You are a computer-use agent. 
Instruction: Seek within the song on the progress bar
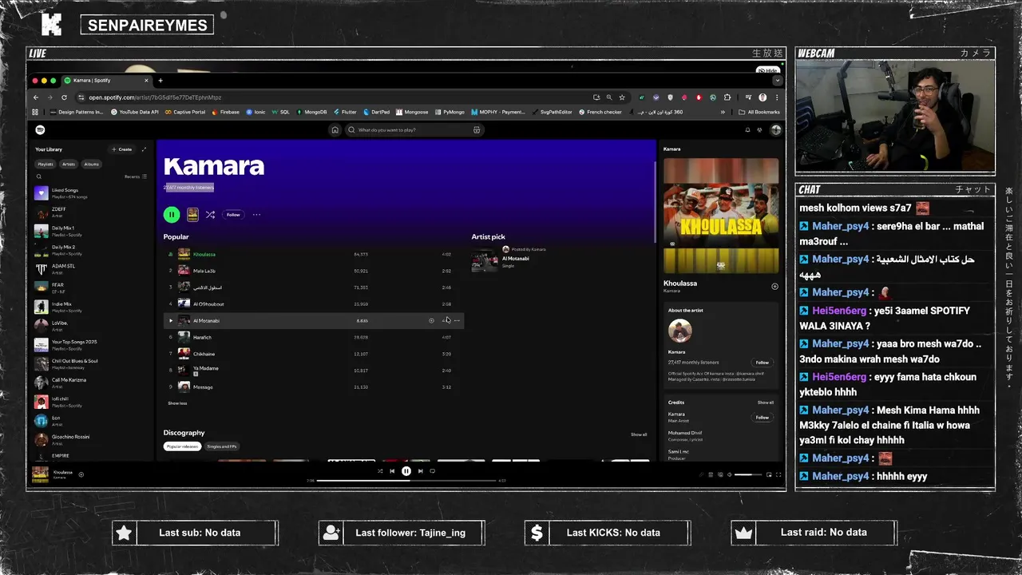coord(406,481)
